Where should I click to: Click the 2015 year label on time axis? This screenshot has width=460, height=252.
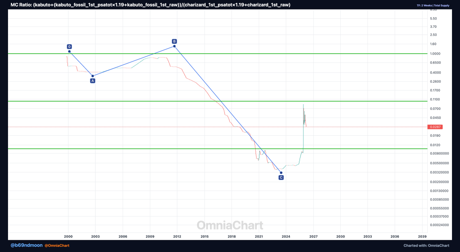tap(204, 237)
